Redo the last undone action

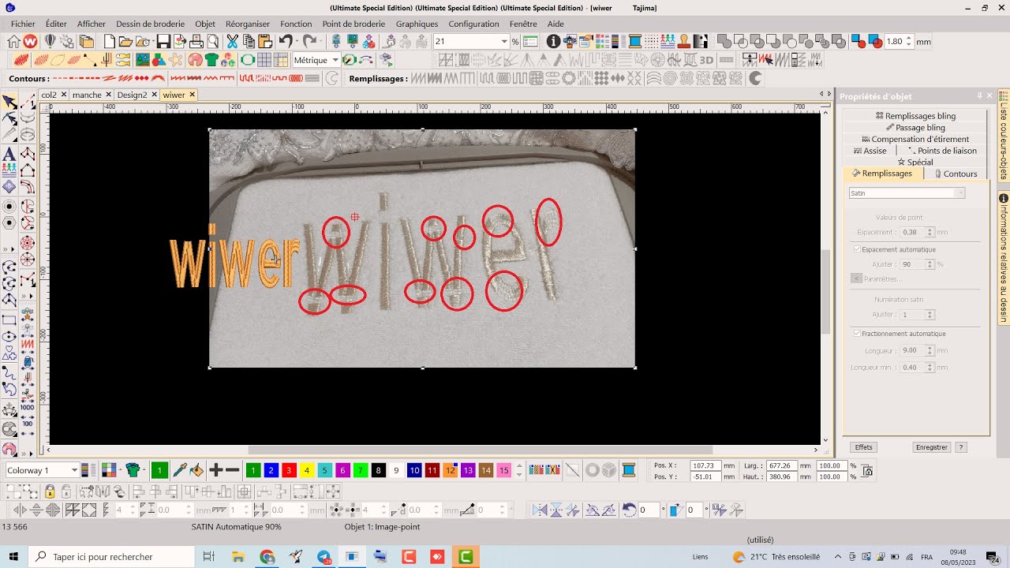[x=309, y=42]
